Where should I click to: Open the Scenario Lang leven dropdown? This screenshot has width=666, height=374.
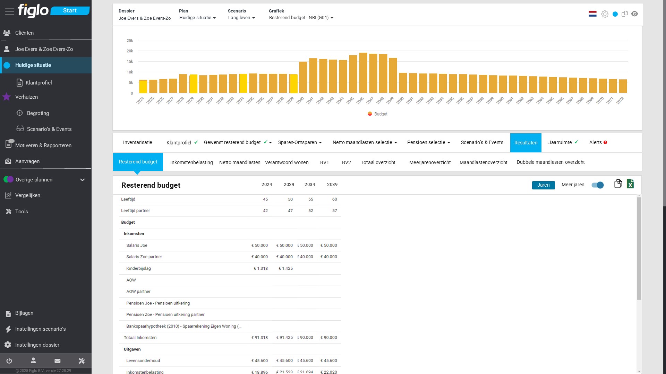[241, 18]
